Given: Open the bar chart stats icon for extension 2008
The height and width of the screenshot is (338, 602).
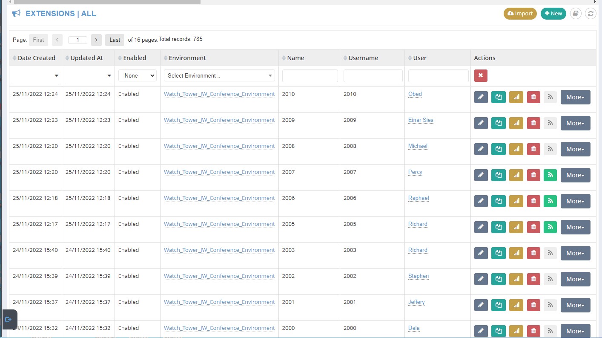Looking at the screenshot, I should pyautogui.click(x=516, y=149).
